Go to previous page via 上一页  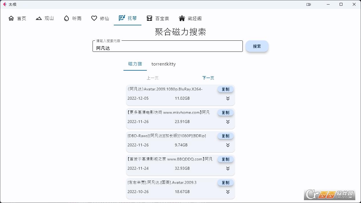(153, 78)
